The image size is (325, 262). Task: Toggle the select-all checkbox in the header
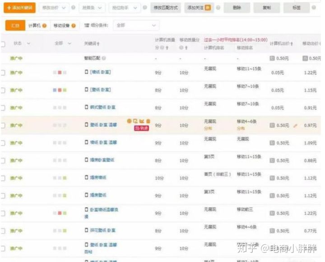click(3, 44)
